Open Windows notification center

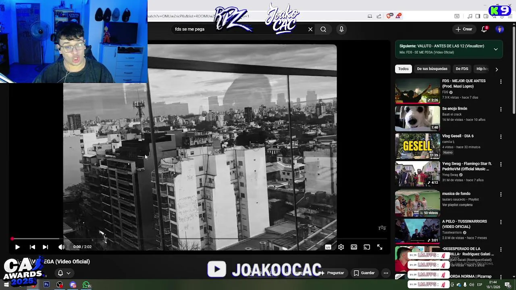(x=508, y=285)
